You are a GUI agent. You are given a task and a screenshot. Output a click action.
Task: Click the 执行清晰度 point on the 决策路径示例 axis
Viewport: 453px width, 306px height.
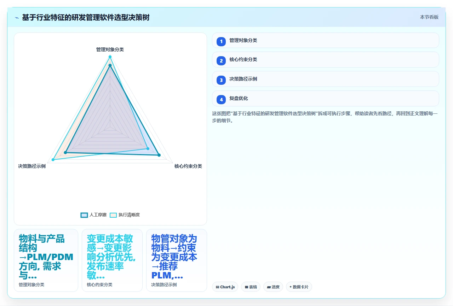pos(53,160)
